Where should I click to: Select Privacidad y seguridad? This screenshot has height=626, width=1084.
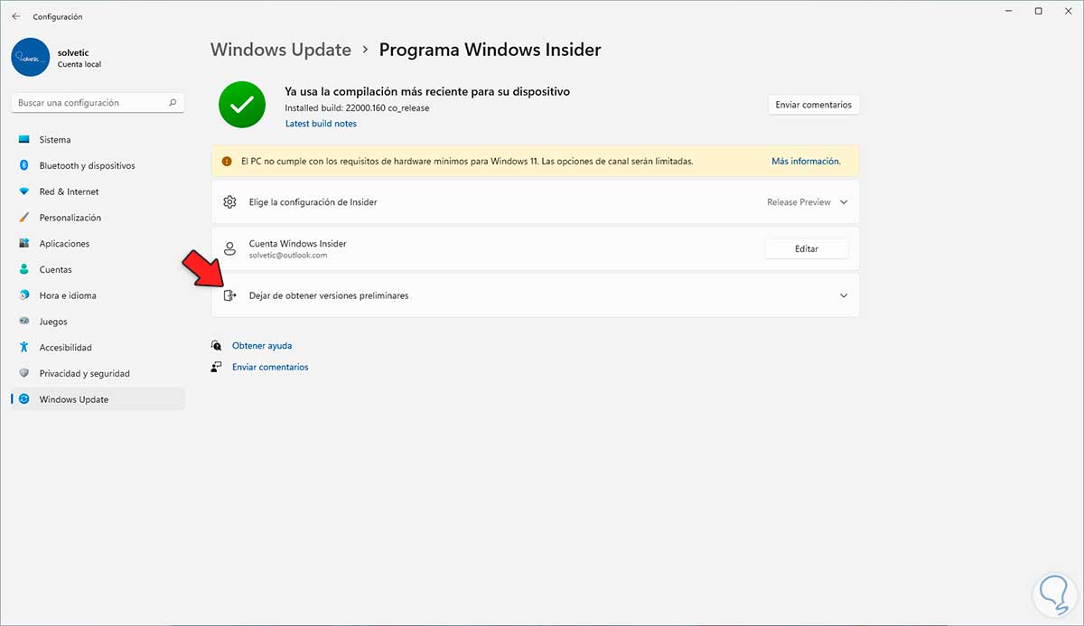pos(98,373)
